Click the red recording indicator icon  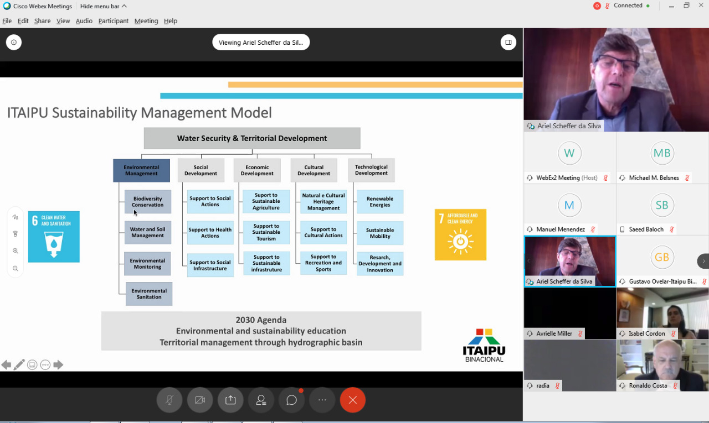[x=597, y=6]
